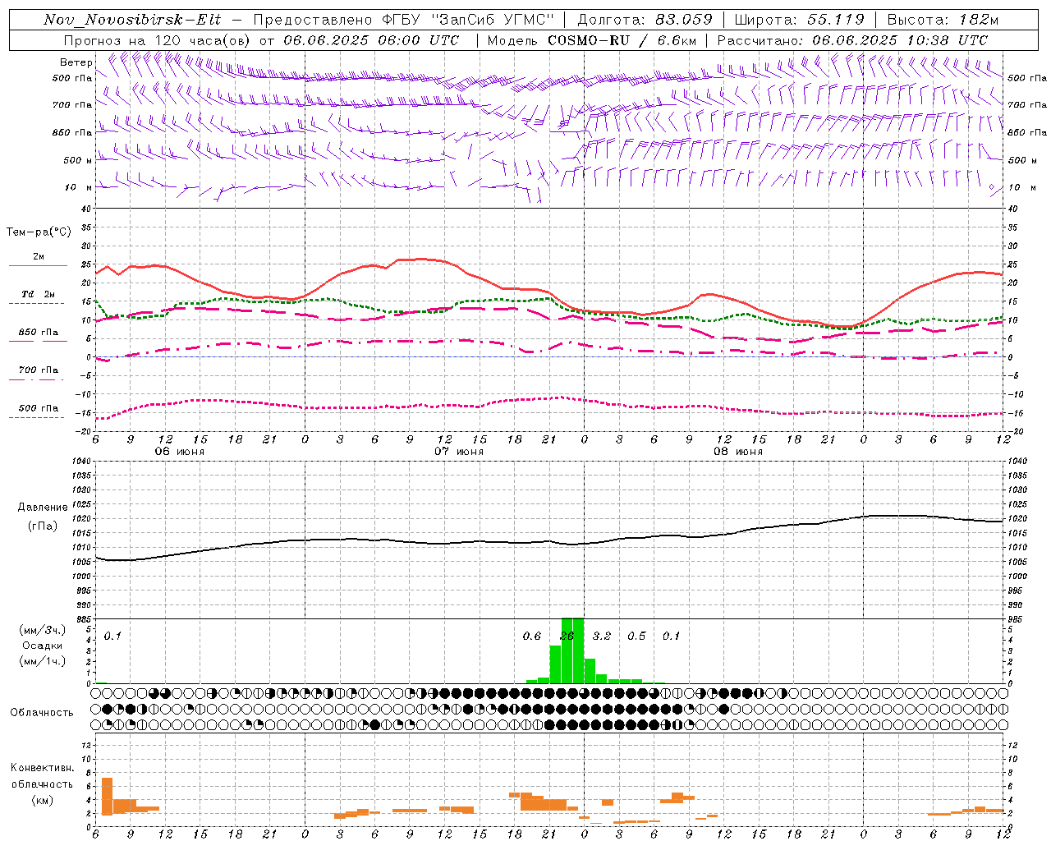Click the Давление pressure chart label
The width and height of the screenshot is (1051, 841).
tap(43, 508)
